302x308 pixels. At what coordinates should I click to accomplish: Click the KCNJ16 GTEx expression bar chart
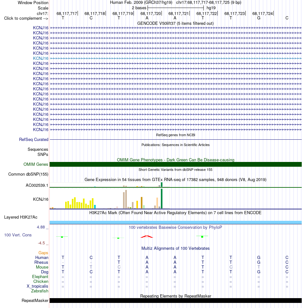click(109, 199)
